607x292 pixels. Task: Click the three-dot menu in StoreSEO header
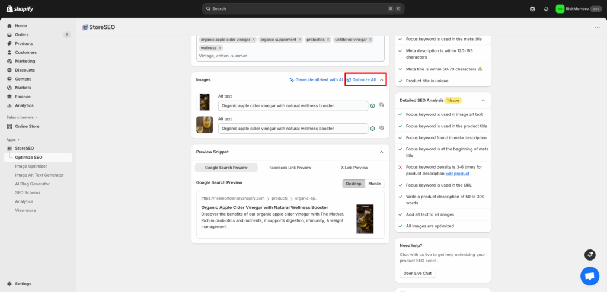pos(597,27)
